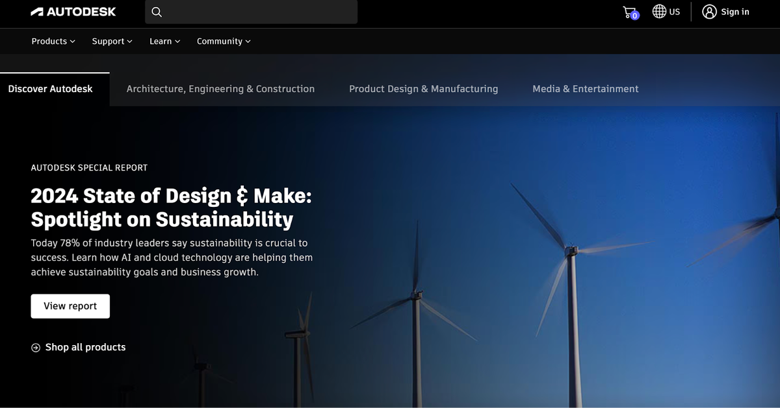Image resolution: width=780 pixels, height=408 pixels.
Task: Click the paragraph starting 'Today 78% of industry leaders'
Action: click(172, 258)
